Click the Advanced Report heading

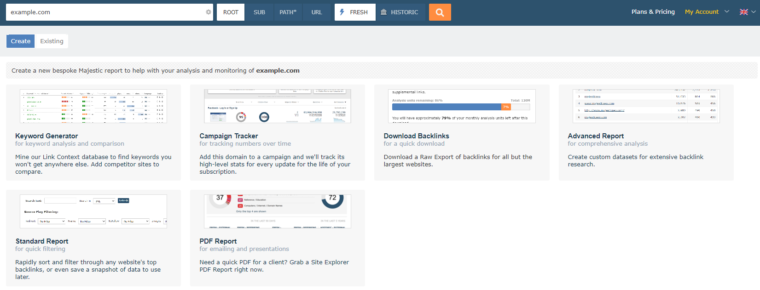pyautogui.click(x=596, y=136)
